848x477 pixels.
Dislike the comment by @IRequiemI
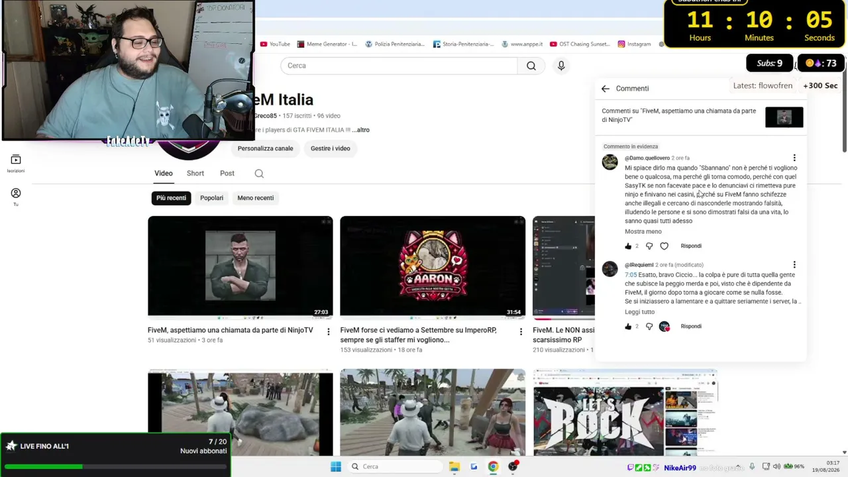tap(649, 326)
